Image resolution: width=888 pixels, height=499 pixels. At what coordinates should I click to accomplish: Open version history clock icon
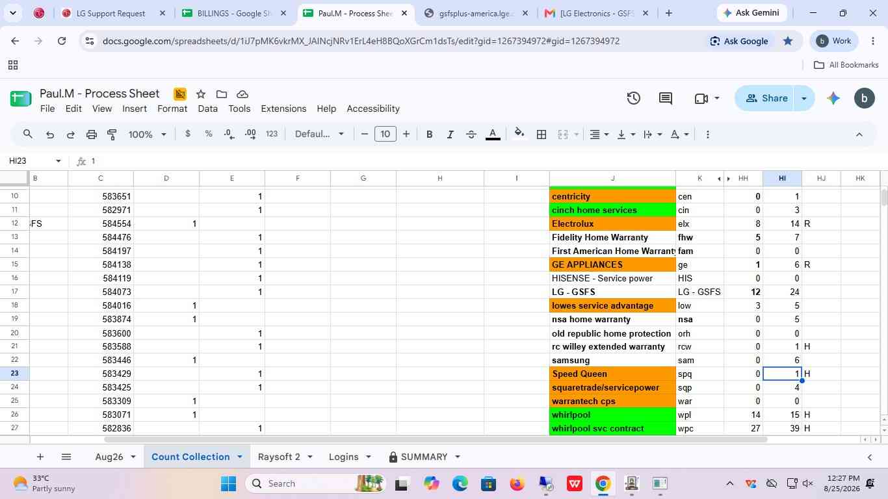tap(634, 98)
